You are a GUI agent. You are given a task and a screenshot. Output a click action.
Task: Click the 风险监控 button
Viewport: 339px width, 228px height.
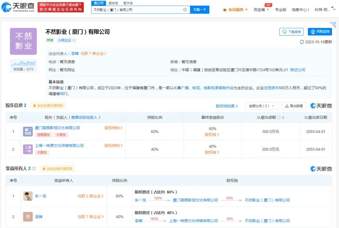point(320,32)
